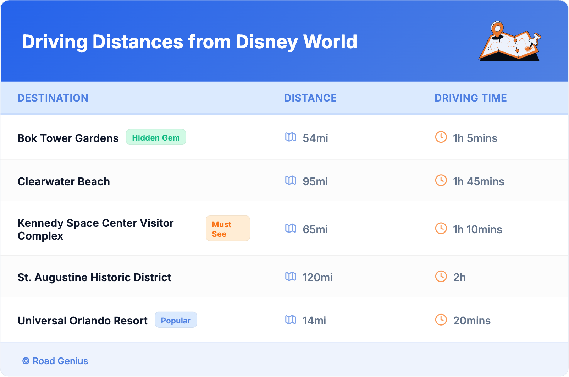Click the clock icon beside 1h 45mins

coord(441,181)
